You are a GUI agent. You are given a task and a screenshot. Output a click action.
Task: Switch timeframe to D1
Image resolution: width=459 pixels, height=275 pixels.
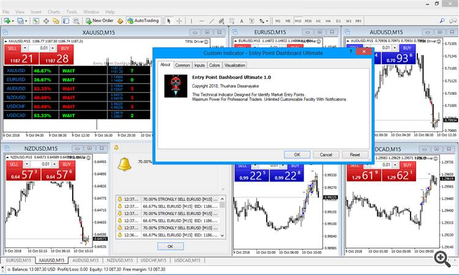click(x=338, y=21)
